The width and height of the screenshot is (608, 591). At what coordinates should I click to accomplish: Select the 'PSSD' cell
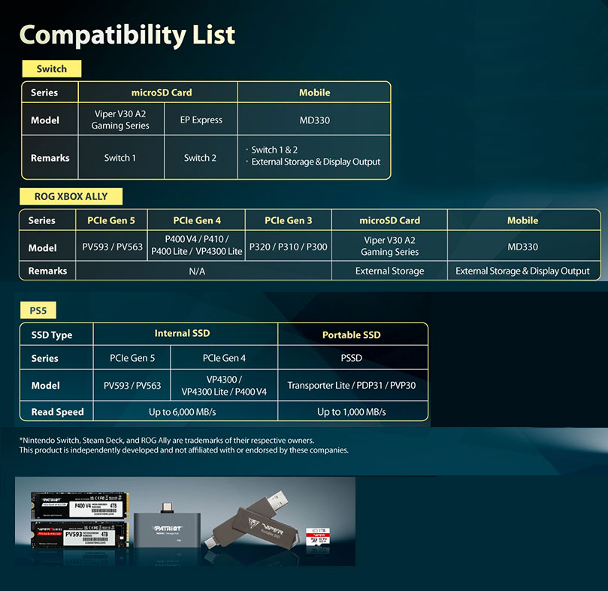pyautogui.click(x=351, y=358)
